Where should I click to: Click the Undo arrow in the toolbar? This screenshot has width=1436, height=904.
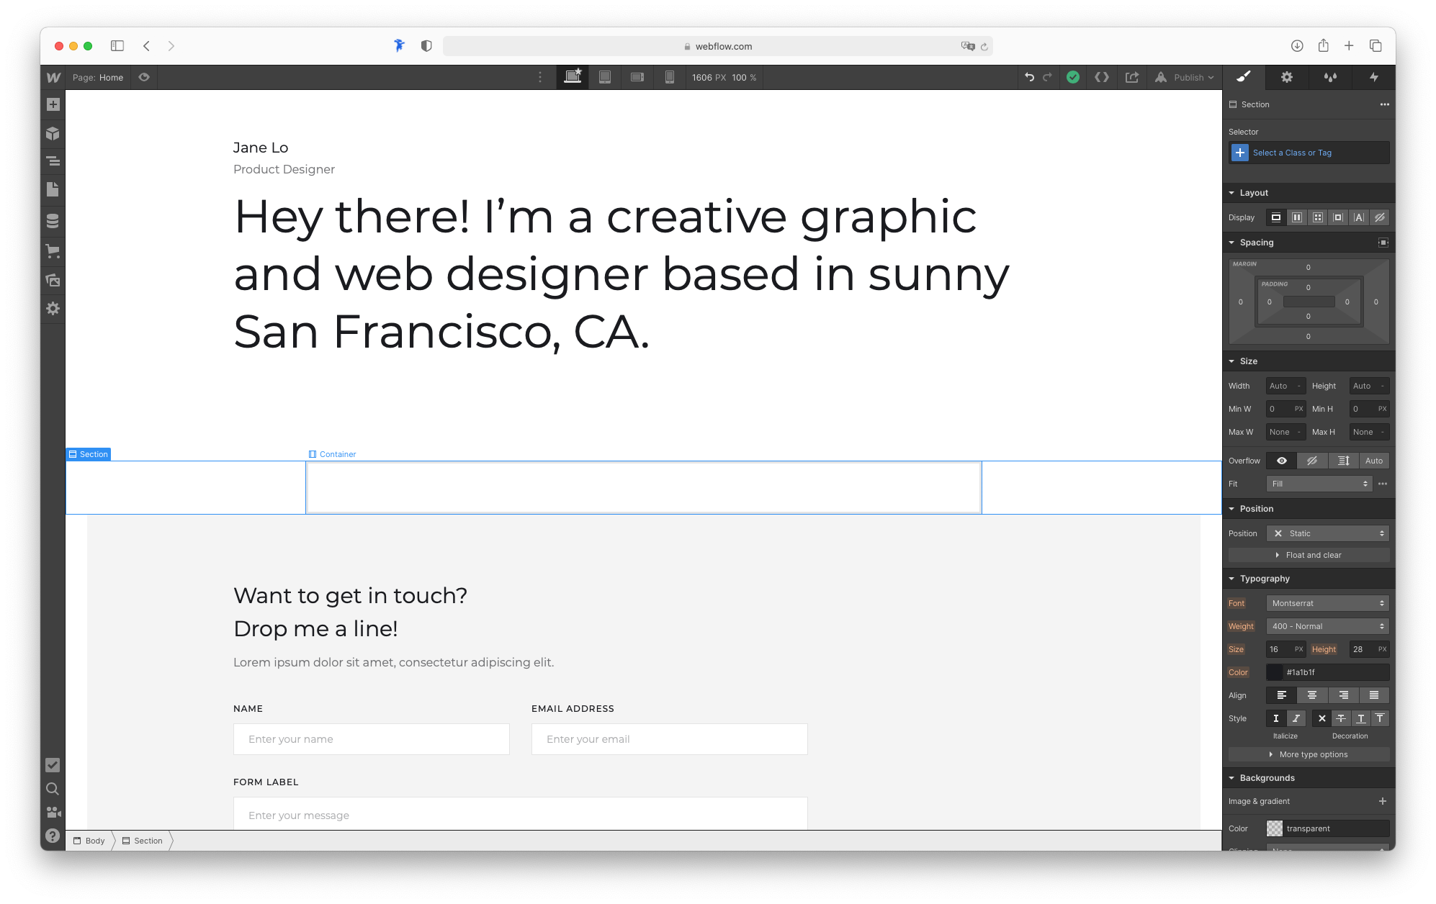tap(1028, 77)
